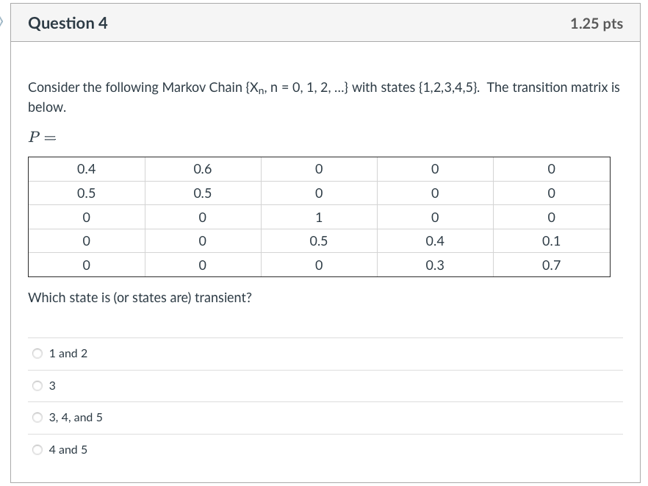Click the 0.7 value in the bottom-right cell
648x486 pixels.
[550, 264]
